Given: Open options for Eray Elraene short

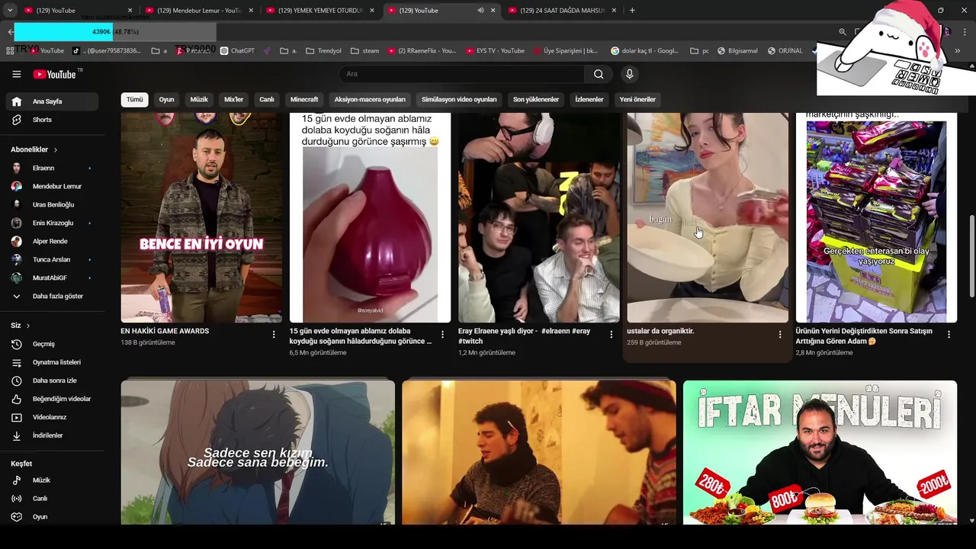Looking at the screenshot, I should tap(611, 335).
